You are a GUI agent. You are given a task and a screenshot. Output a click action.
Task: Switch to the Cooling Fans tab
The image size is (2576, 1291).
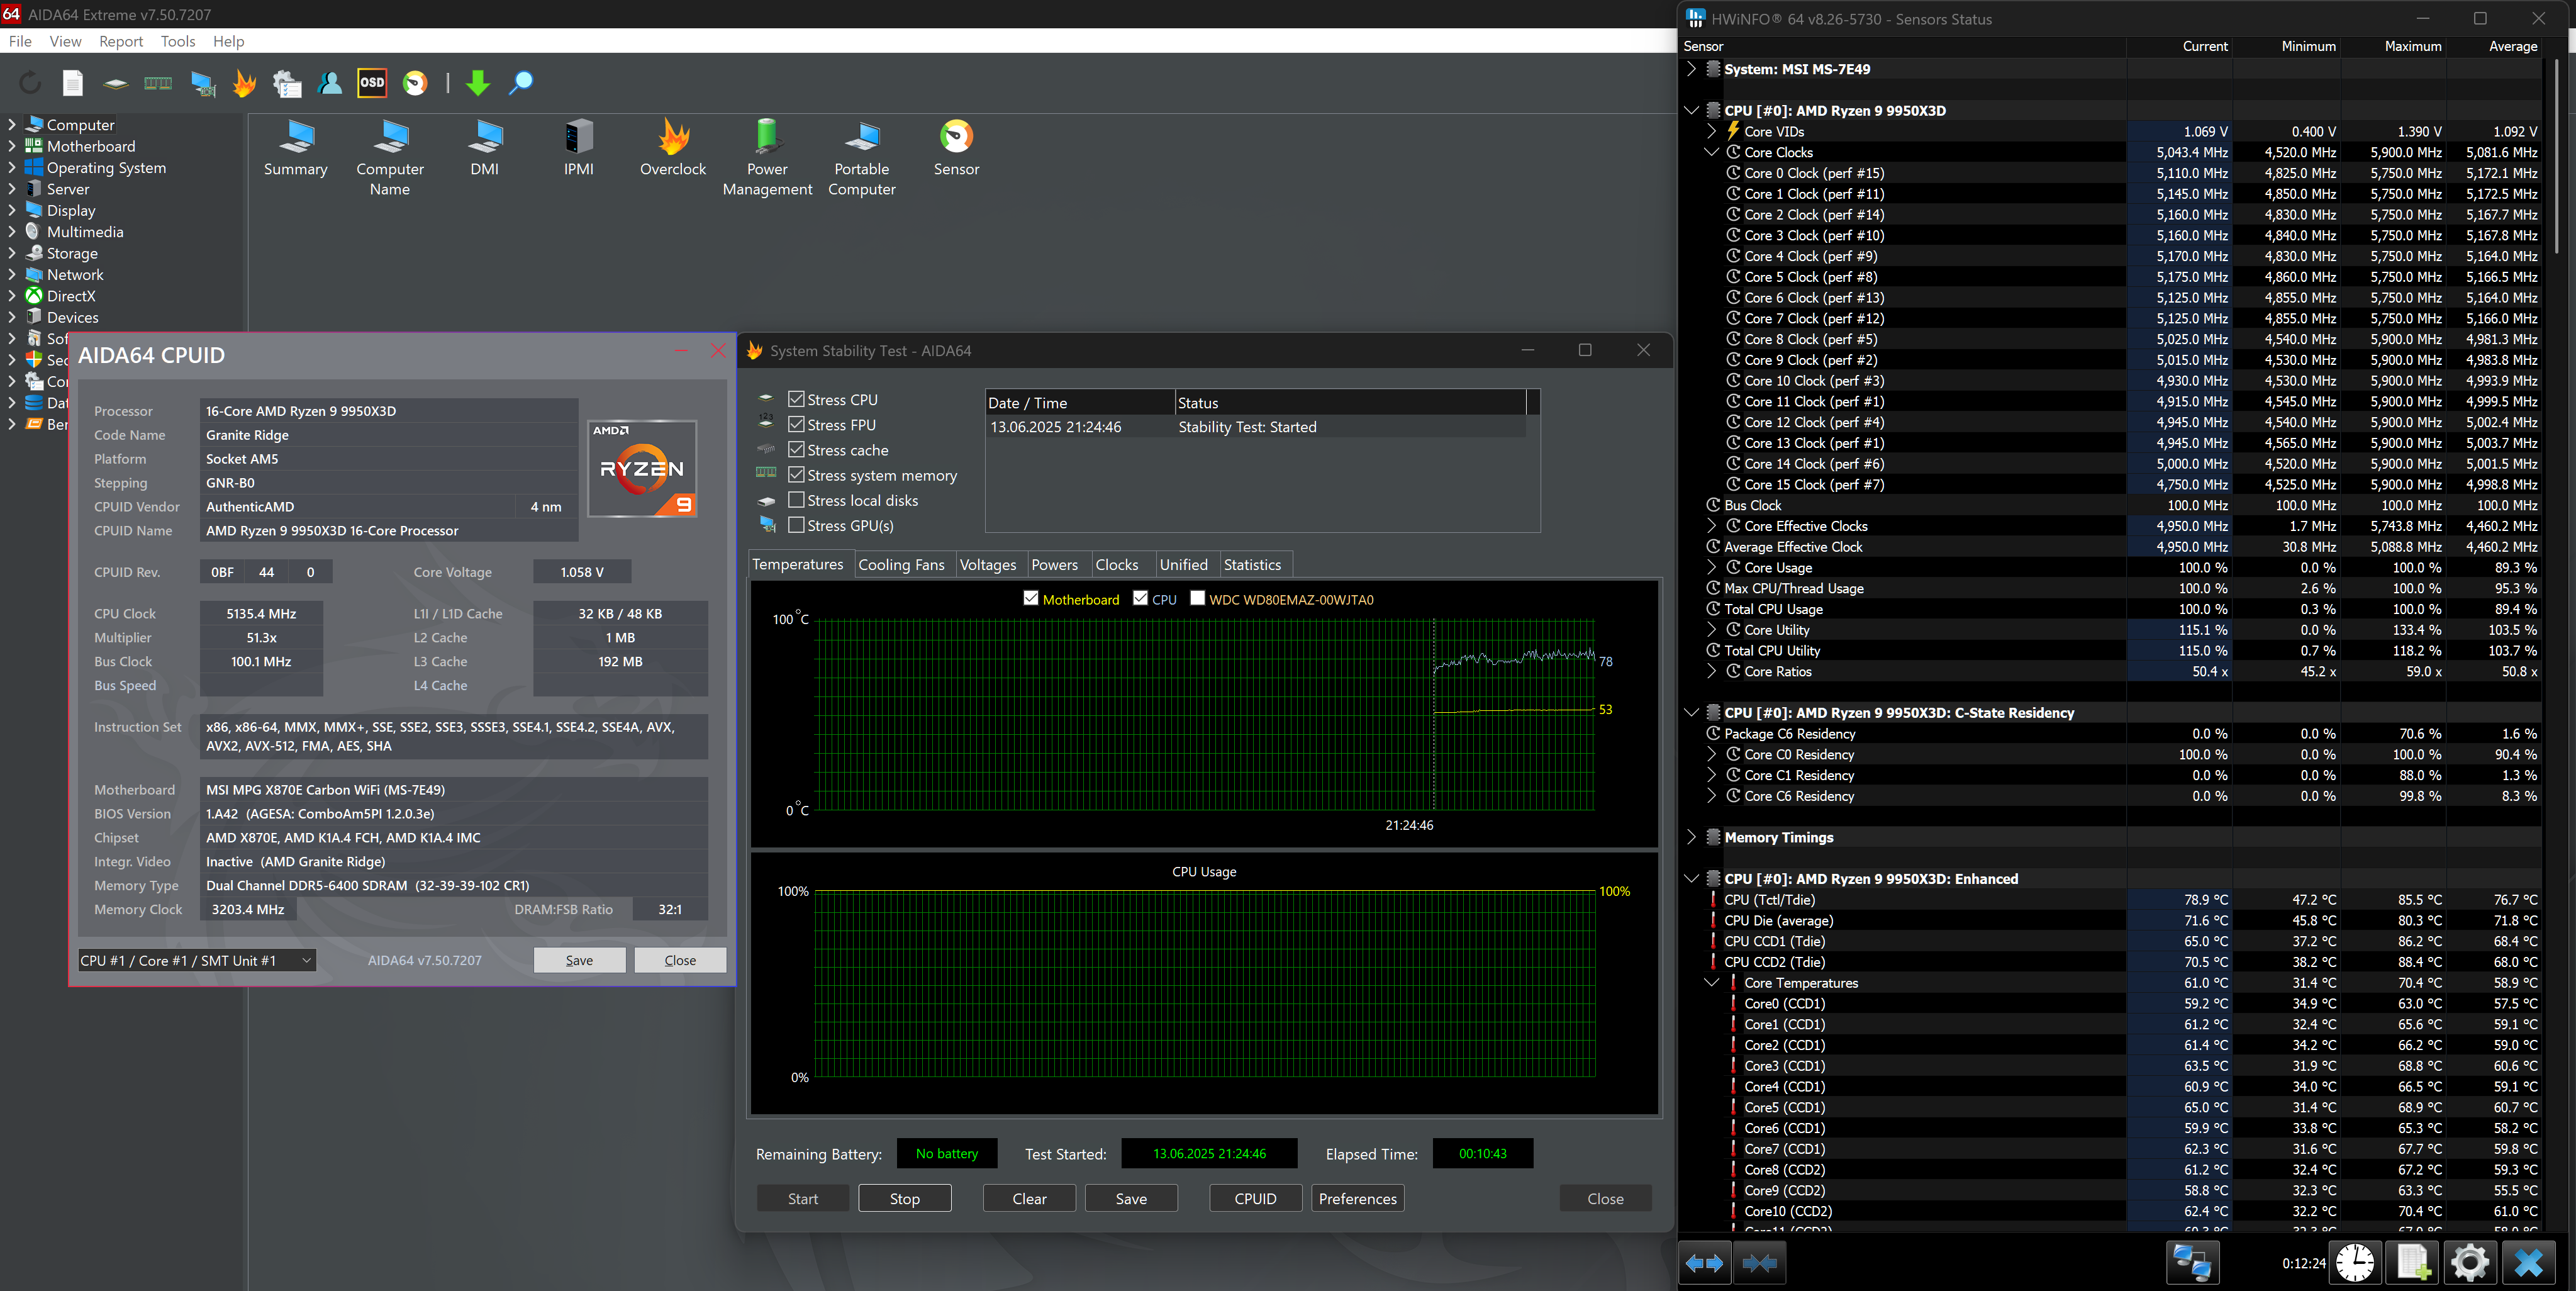coord(901,565)
